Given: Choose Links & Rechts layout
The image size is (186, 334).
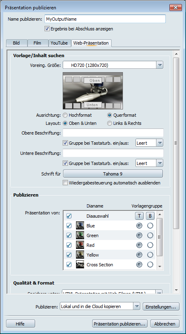Looking at the screenshot, I should [x=110, y=123].
